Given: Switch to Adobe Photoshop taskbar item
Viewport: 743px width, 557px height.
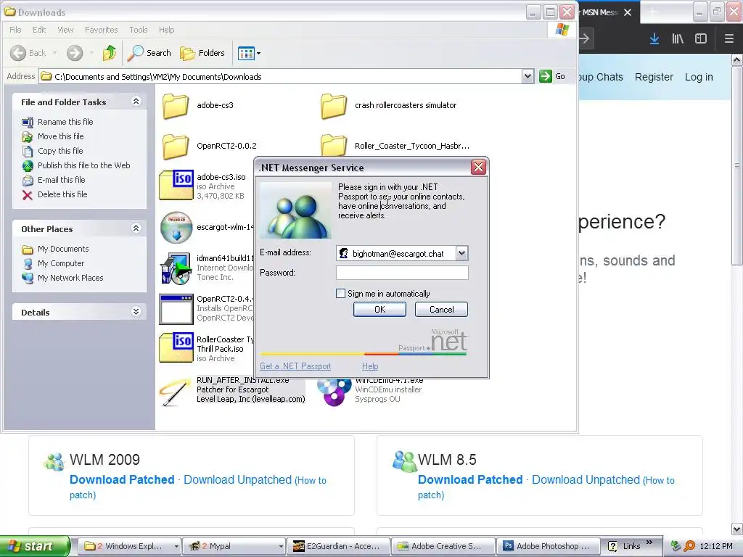Looking at the screenshot, I should pos(549,546).
